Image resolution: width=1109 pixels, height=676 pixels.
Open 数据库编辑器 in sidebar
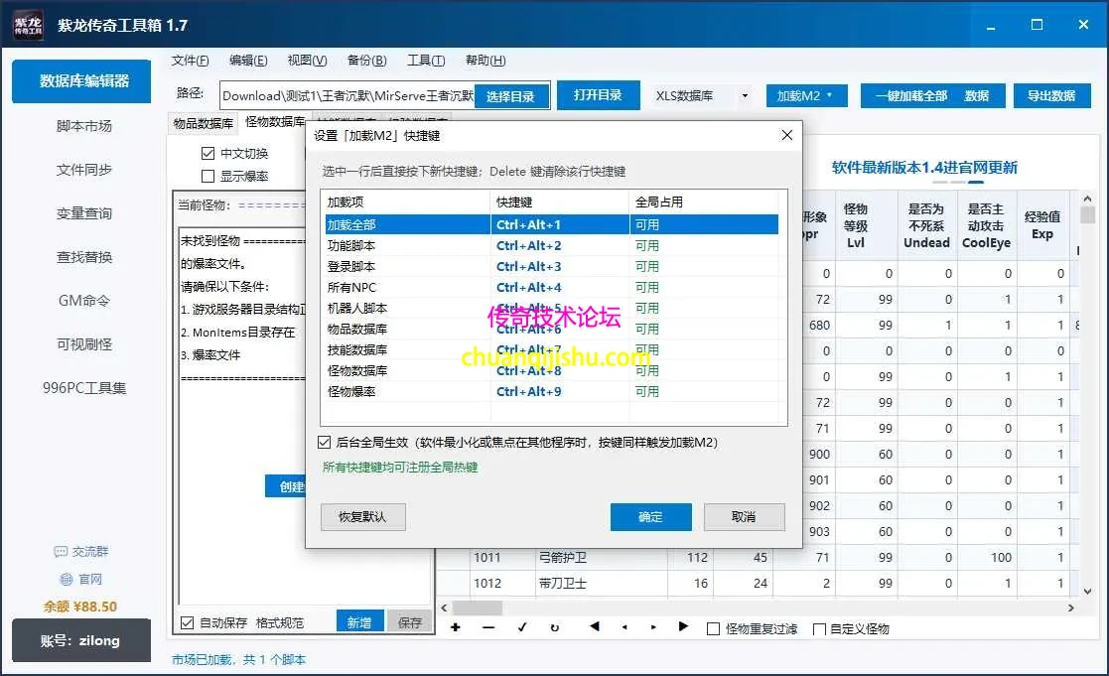pyautogui.click(x=81, y=81)
